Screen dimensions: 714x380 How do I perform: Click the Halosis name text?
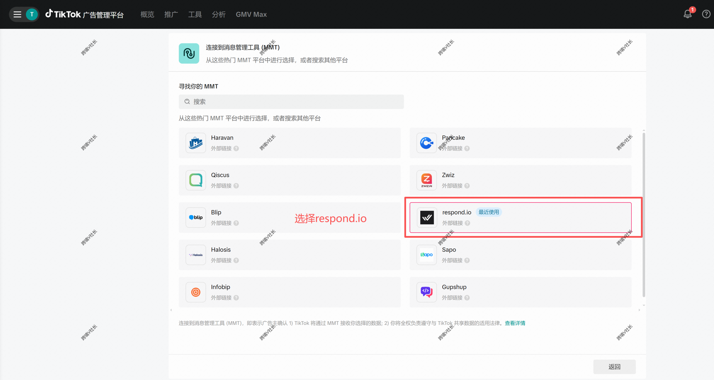(221, 250)
